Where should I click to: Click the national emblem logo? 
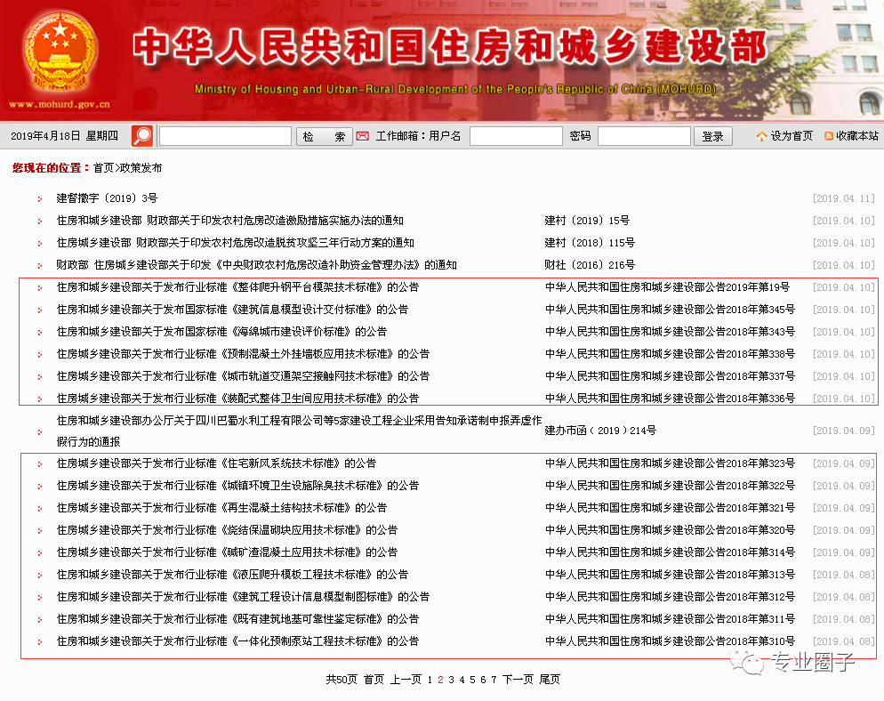[x=60, y=52]
